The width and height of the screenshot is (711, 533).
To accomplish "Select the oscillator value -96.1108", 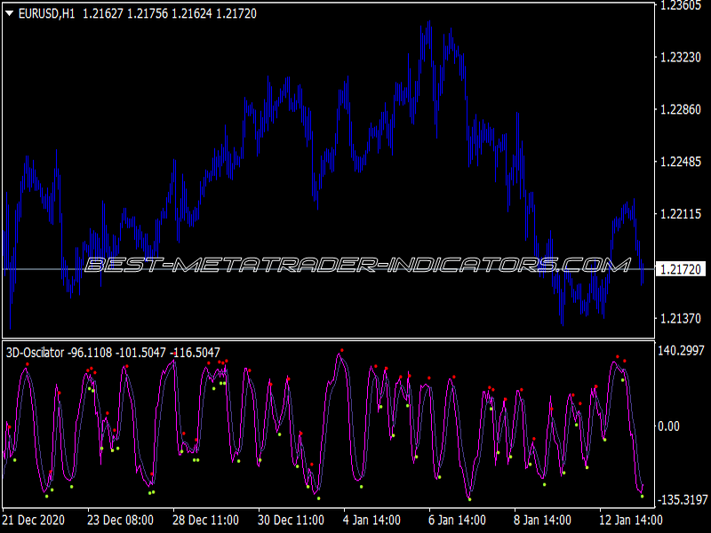I will pos(90,353).
